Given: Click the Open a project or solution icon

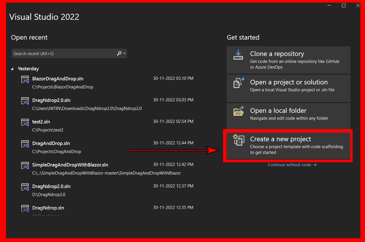Looking at the screenshot, I should click(x=238, y=83).
